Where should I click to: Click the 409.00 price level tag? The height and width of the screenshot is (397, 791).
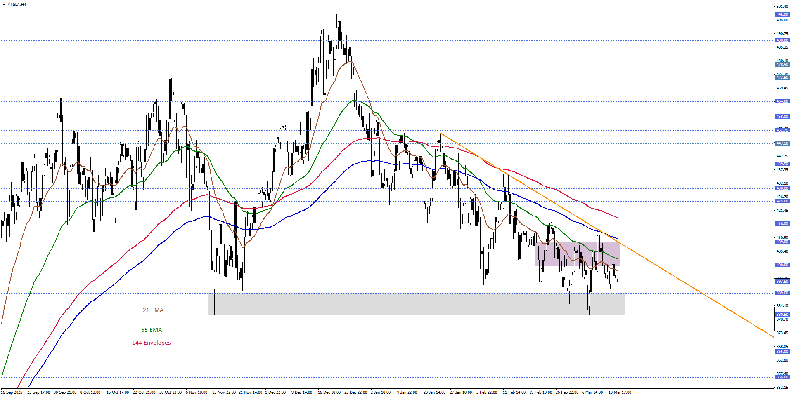pyautogui.click(x=782, y=242)
